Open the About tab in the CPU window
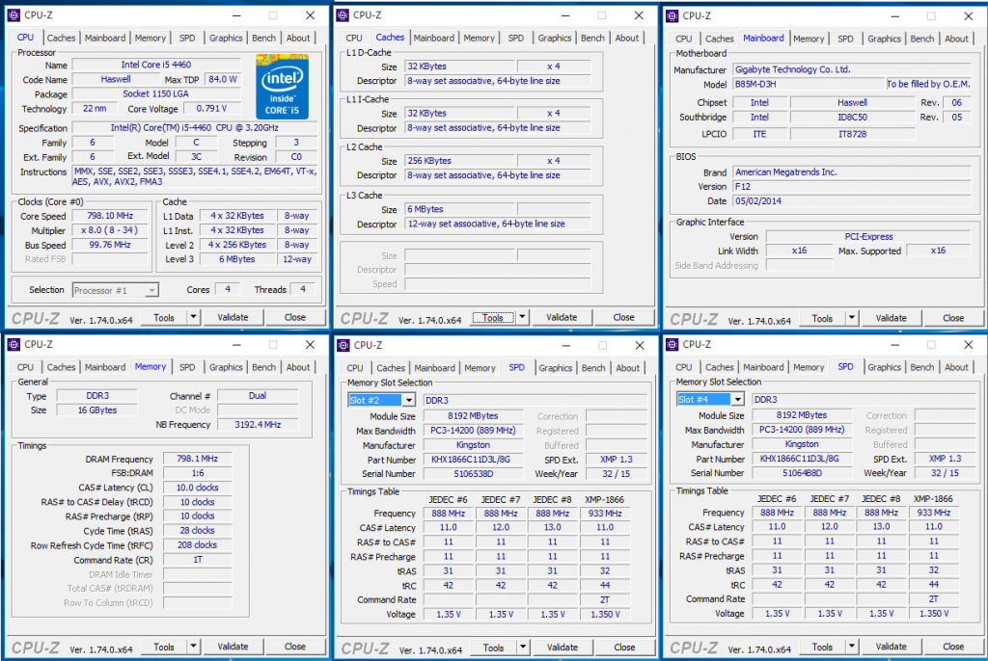Image resolution: width=988 pixels, height=661 pixels. point(298,38)
